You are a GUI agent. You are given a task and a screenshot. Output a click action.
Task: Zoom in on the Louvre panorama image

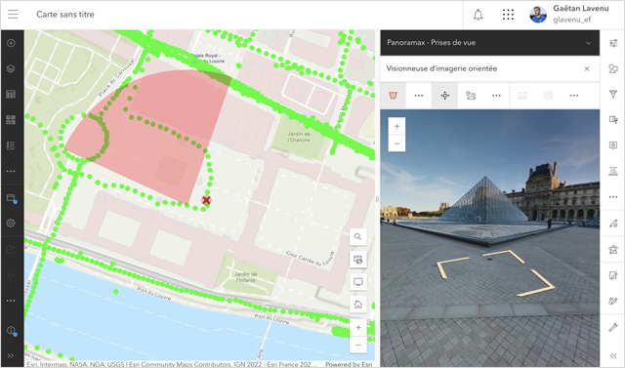tap(396, 126)
